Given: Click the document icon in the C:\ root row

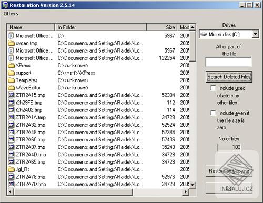Looking at the screenshot, I should [11, 36].
